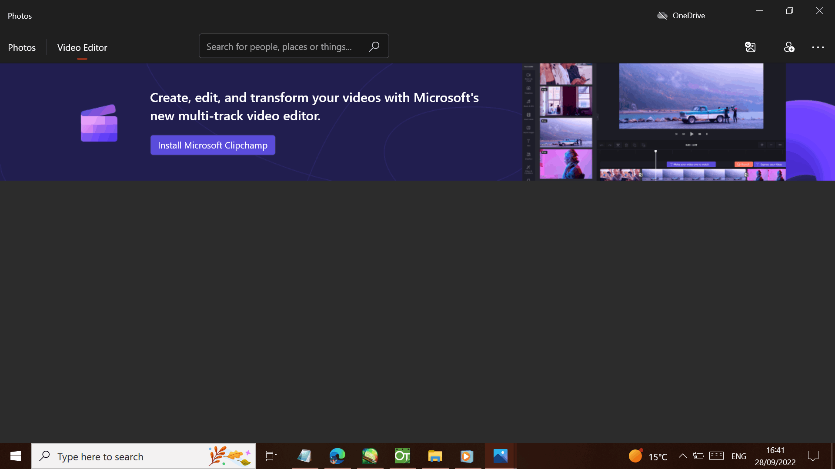Open the Task View icon
The height and width of the screenshot is (469, 835).
click(271, 456)
